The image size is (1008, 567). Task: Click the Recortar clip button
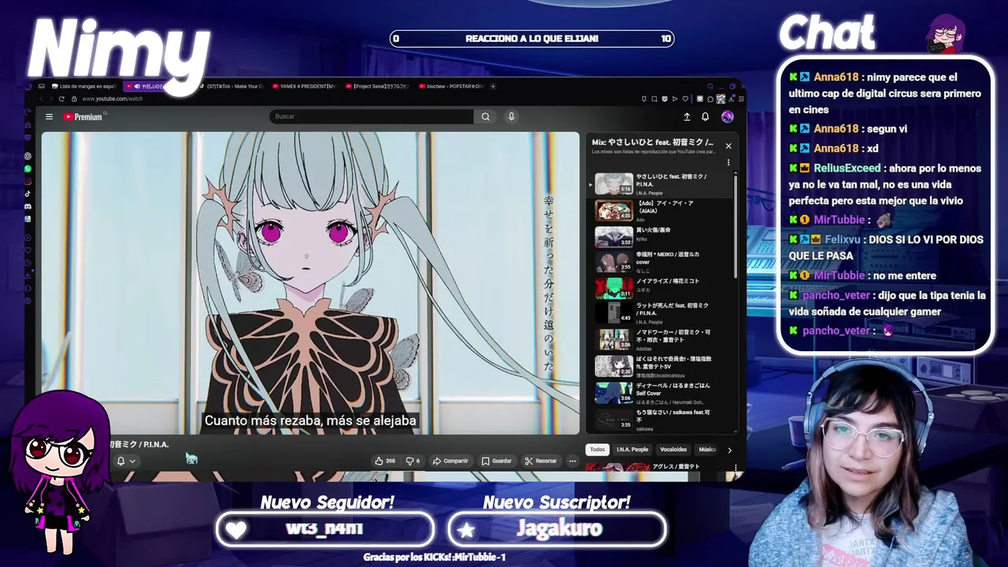541,461
